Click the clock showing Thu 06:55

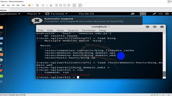(x=86, y=14)
